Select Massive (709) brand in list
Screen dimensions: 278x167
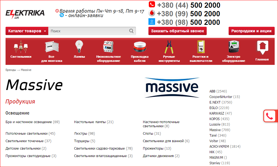220,130
